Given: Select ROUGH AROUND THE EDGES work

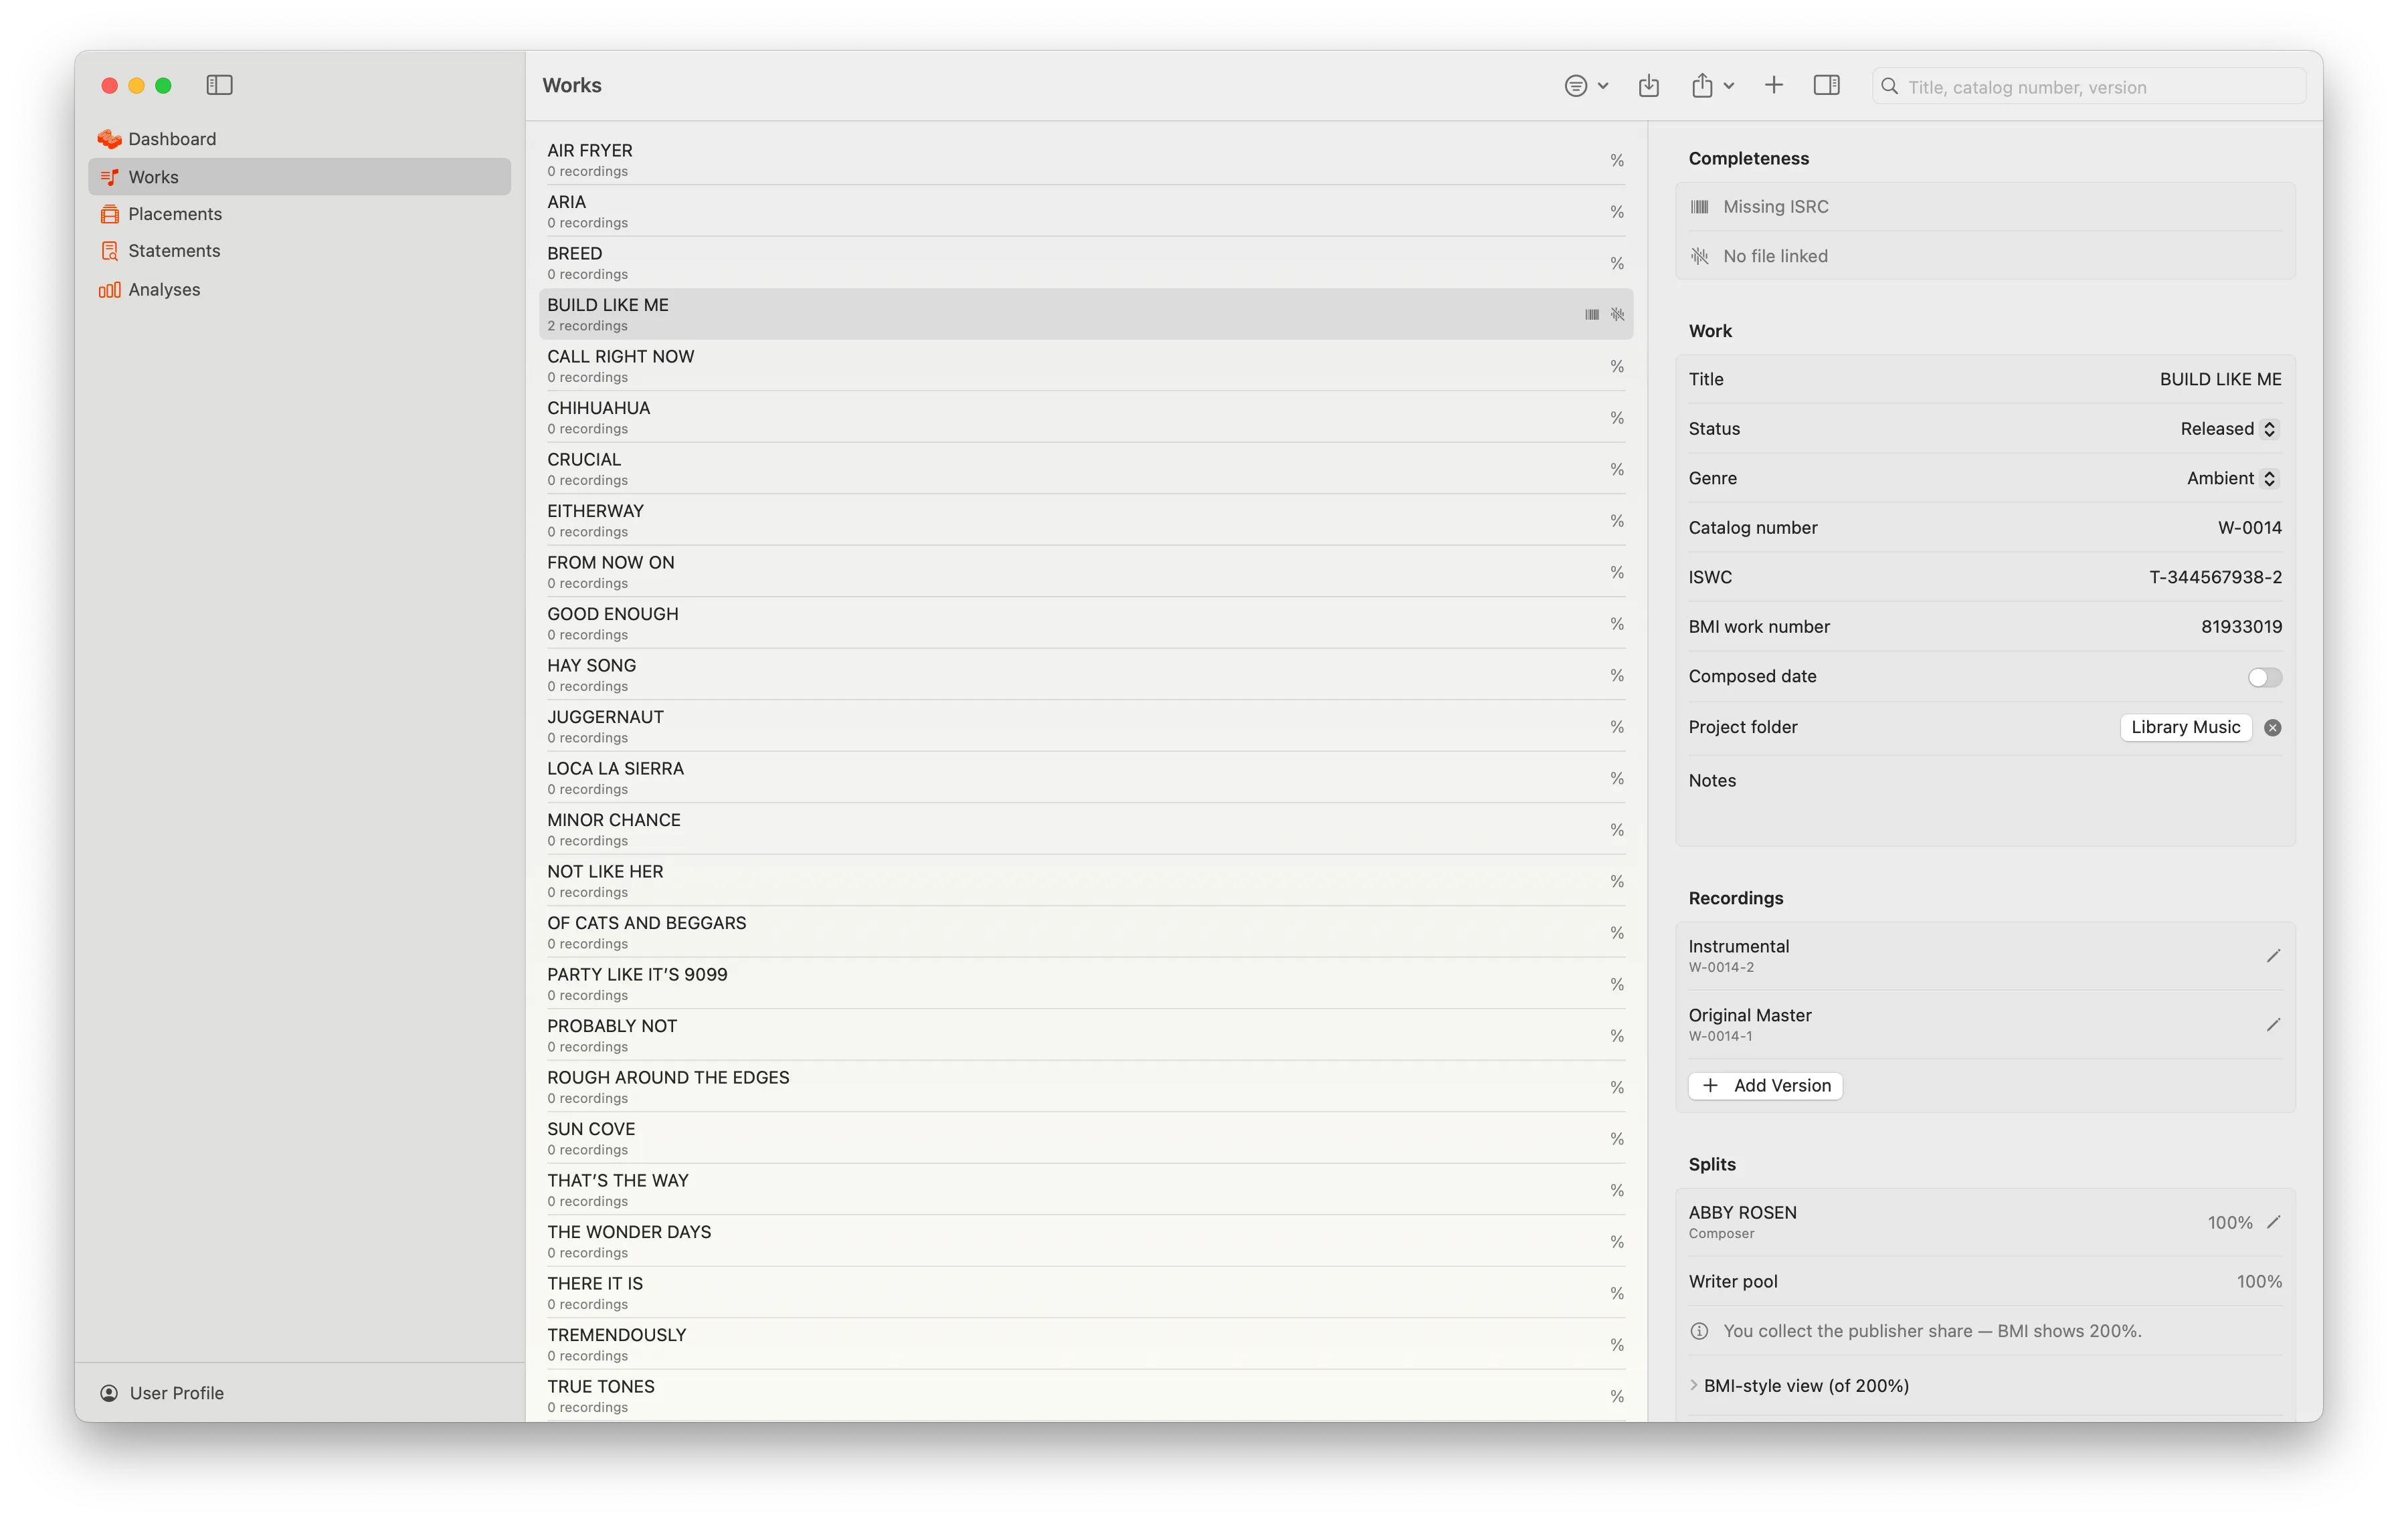Looking at the screenshot, I should pyautogui.click(x=1085, y=1087).
